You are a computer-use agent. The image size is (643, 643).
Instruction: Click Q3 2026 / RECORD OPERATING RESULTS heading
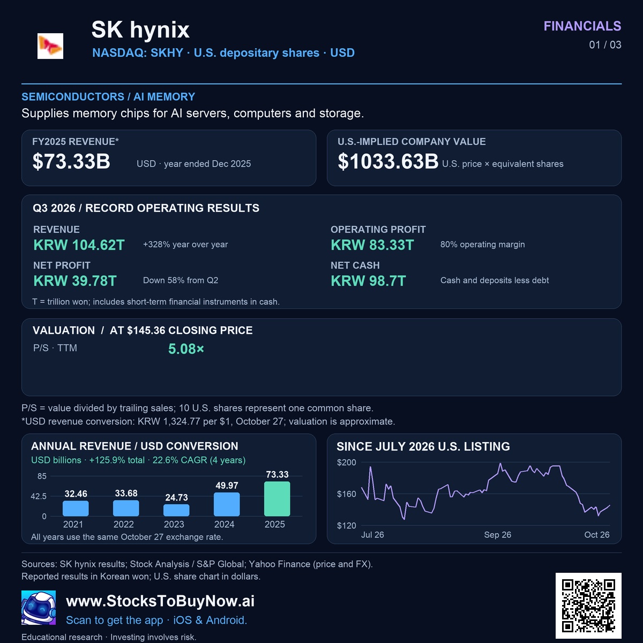pos(146,208)
